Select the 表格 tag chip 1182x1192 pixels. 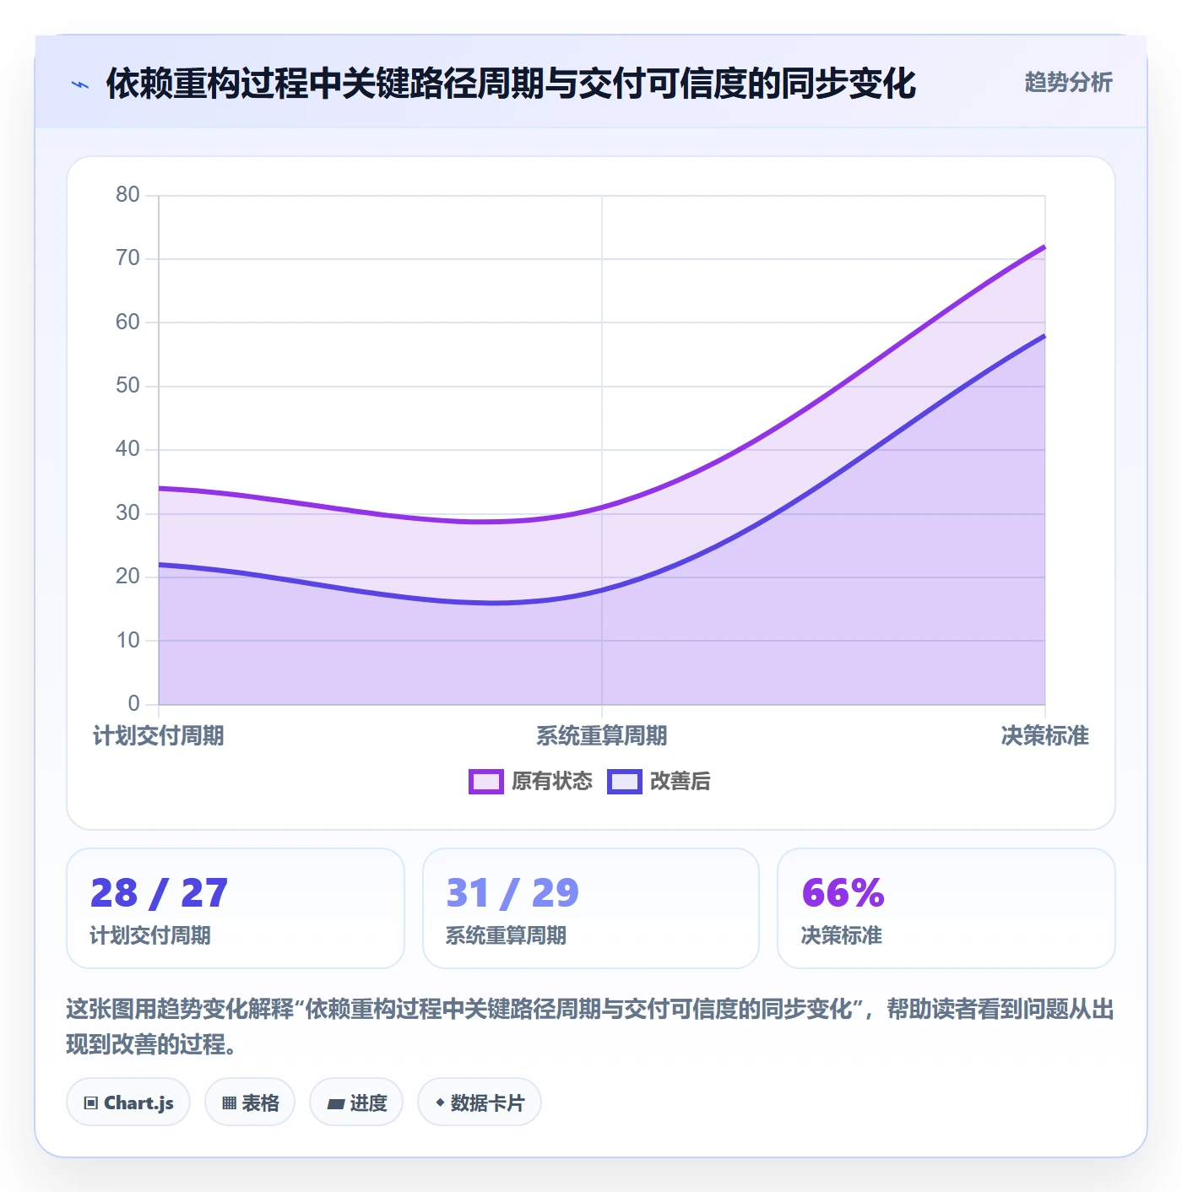click(250, 1103)
